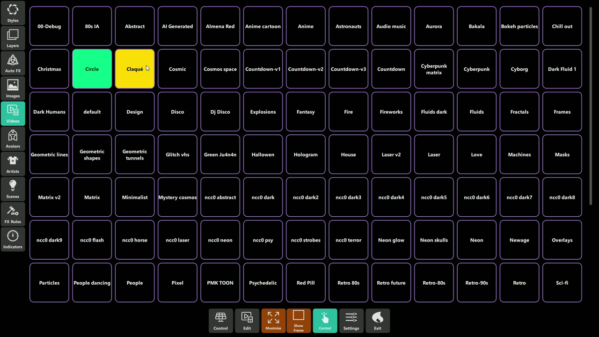Deselect the green Circle video tile

(x=92, y=69)
